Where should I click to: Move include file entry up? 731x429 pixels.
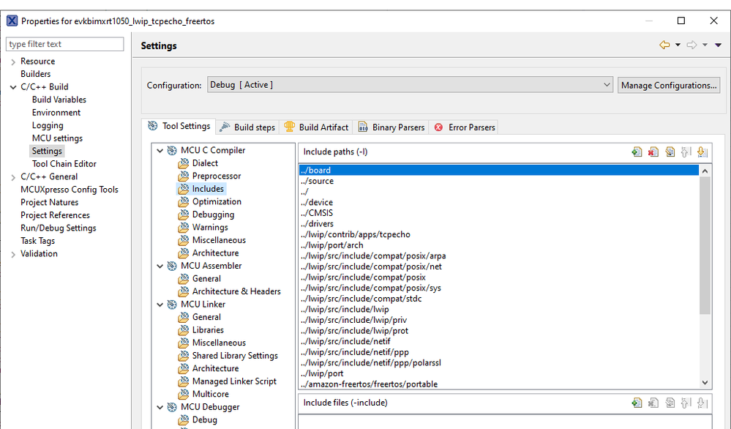click(x=686, y=403)
